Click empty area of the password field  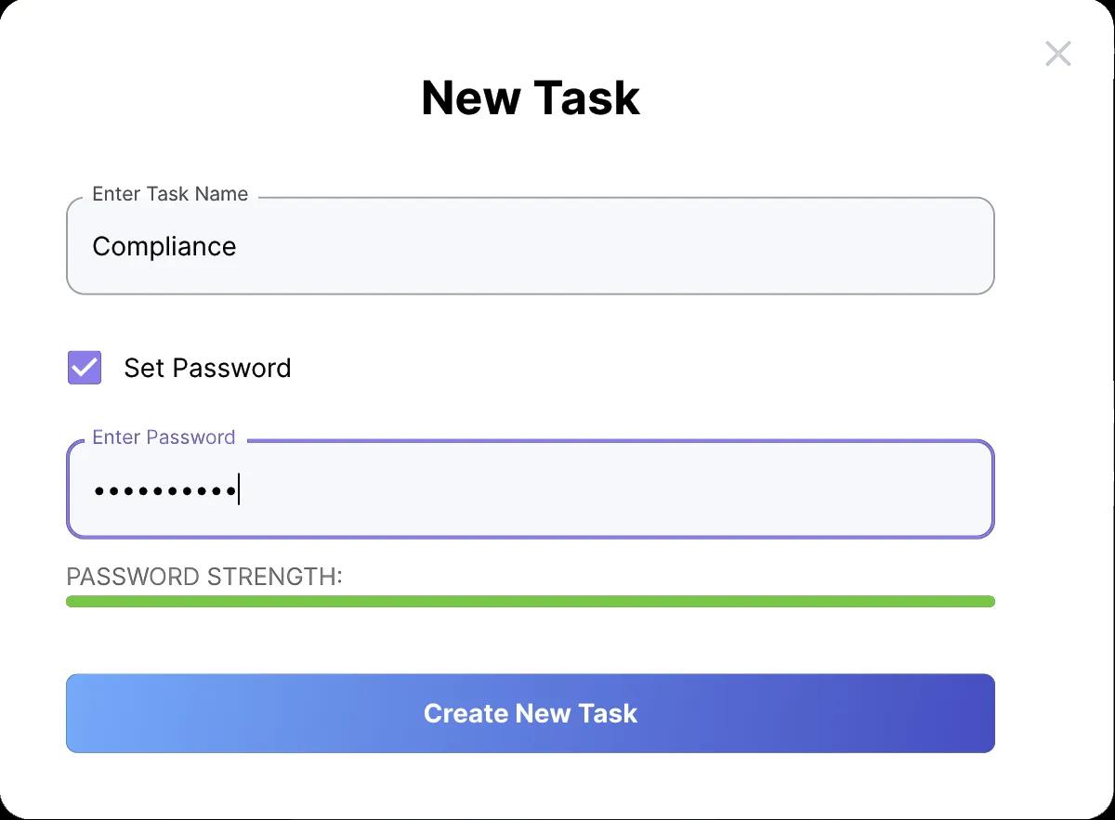click(x=613, y=489)
